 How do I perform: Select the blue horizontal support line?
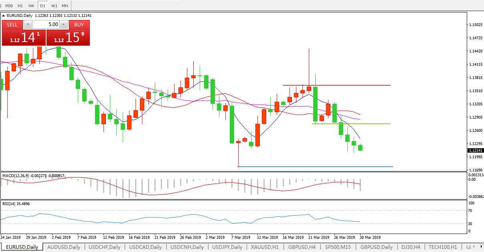click(321, 166)
